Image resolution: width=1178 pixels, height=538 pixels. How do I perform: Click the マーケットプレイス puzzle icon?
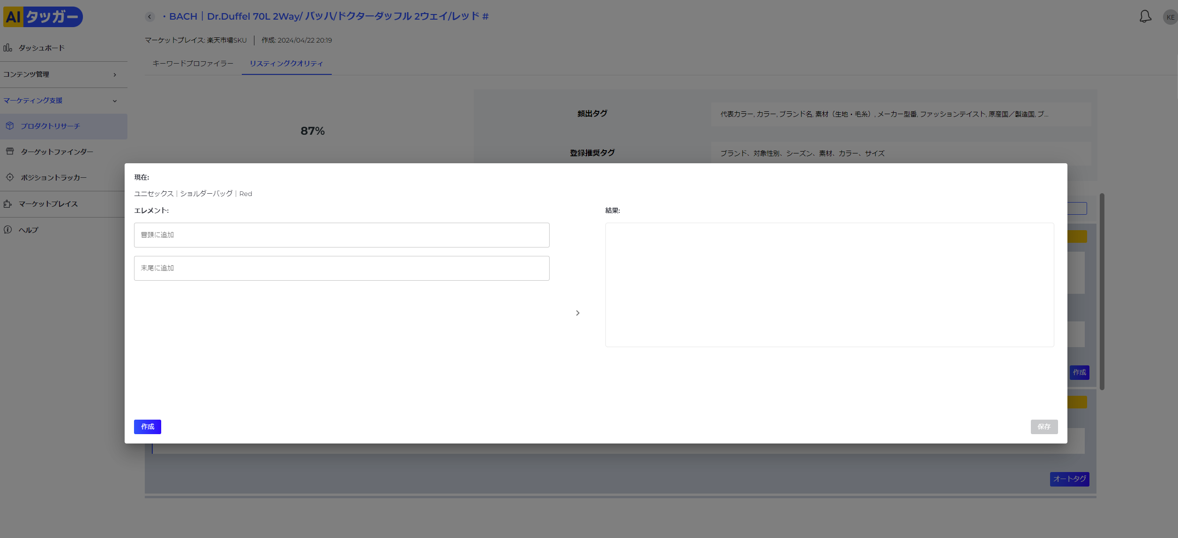[x=8, y=204]
